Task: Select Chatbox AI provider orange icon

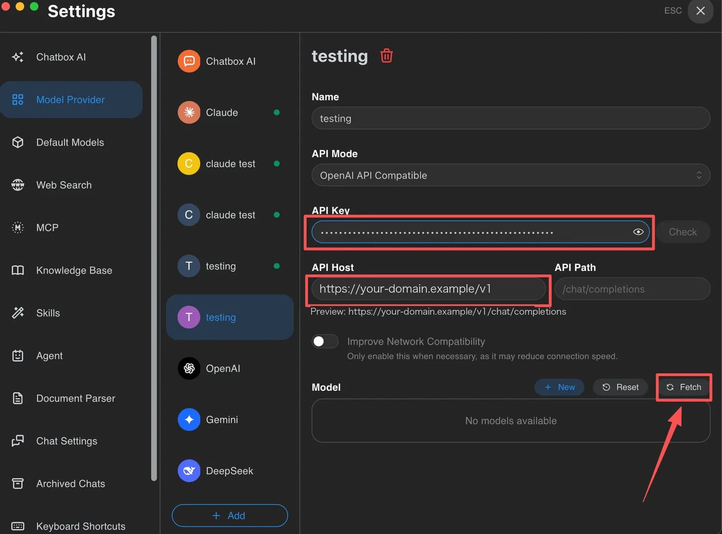Action: [x=189, y=61]
